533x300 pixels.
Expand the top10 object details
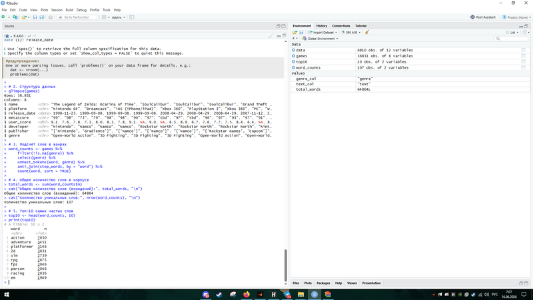[293, 62]
